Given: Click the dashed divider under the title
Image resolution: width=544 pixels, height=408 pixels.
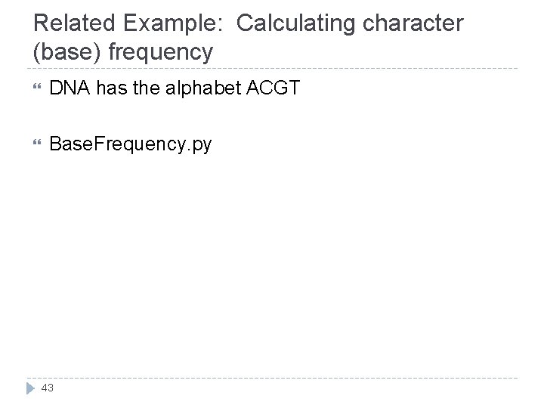Looking at the screenshot, I should click(x=272, y=68).
